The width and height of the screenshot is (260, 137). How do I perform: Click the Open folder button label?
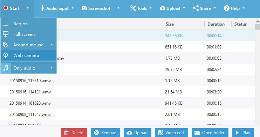pyautogui.click(x=213, y=133)
